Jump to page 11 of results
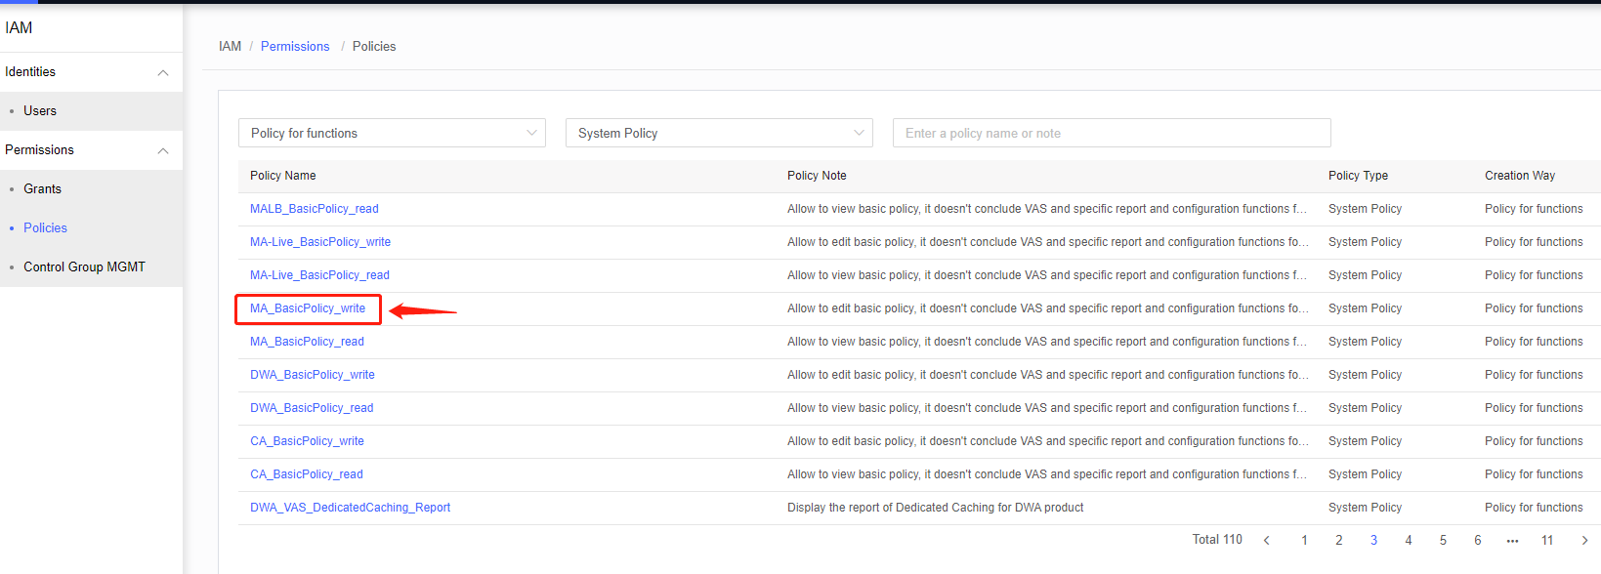 [x=1547, y=541]
